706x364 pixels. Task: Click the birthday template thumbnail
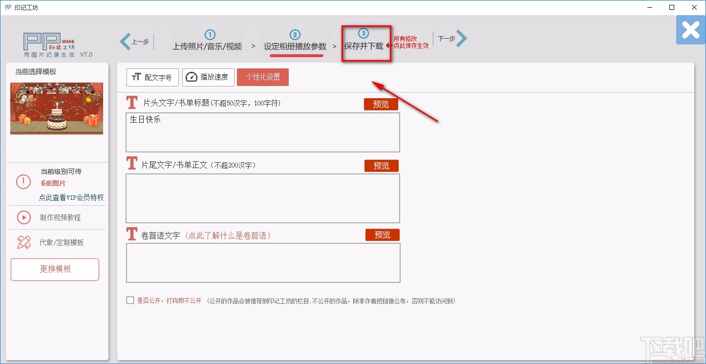pos(56,108)
